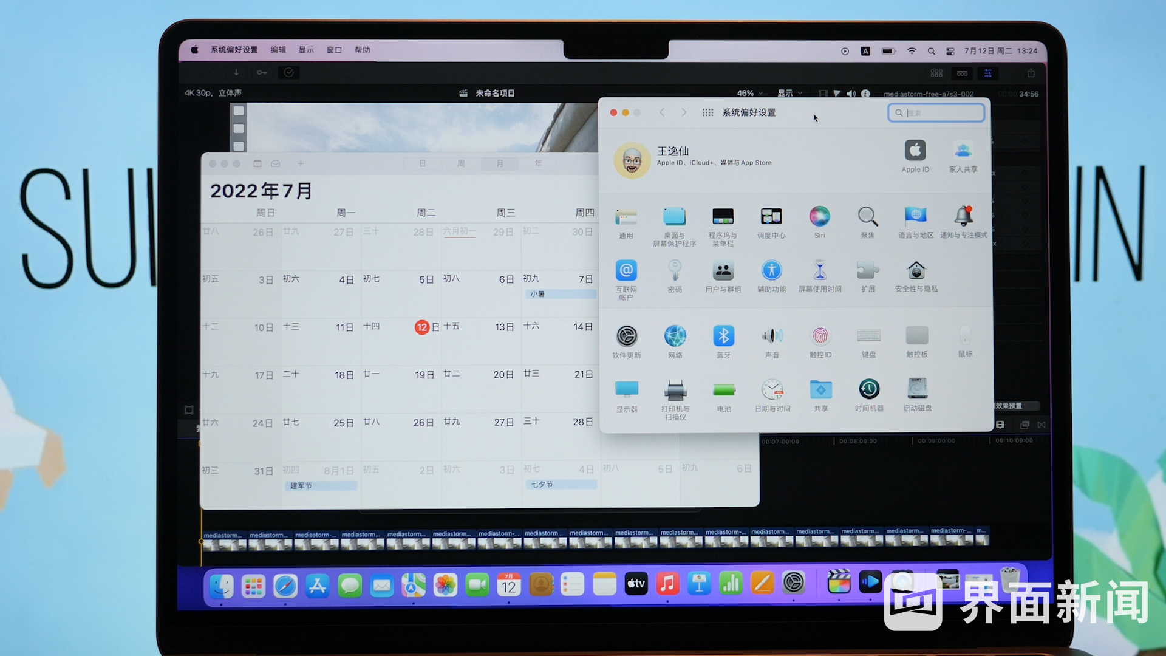Click the Apple ID icon

click(915, 150)
